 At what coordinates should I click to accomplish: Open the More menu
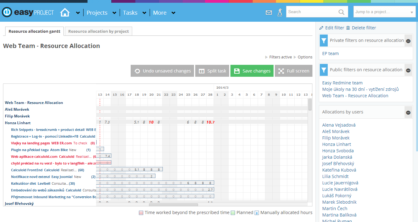point(160,13)
